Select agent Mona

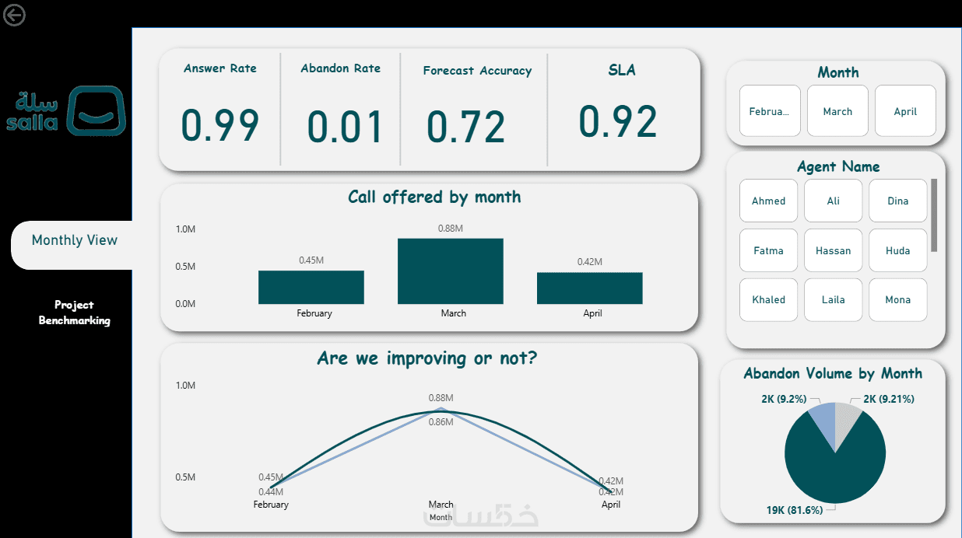point(898,299)
